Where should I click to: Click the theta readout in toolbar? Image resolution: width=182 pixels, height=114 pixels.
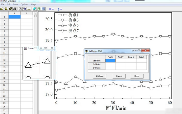click(51, 9)
